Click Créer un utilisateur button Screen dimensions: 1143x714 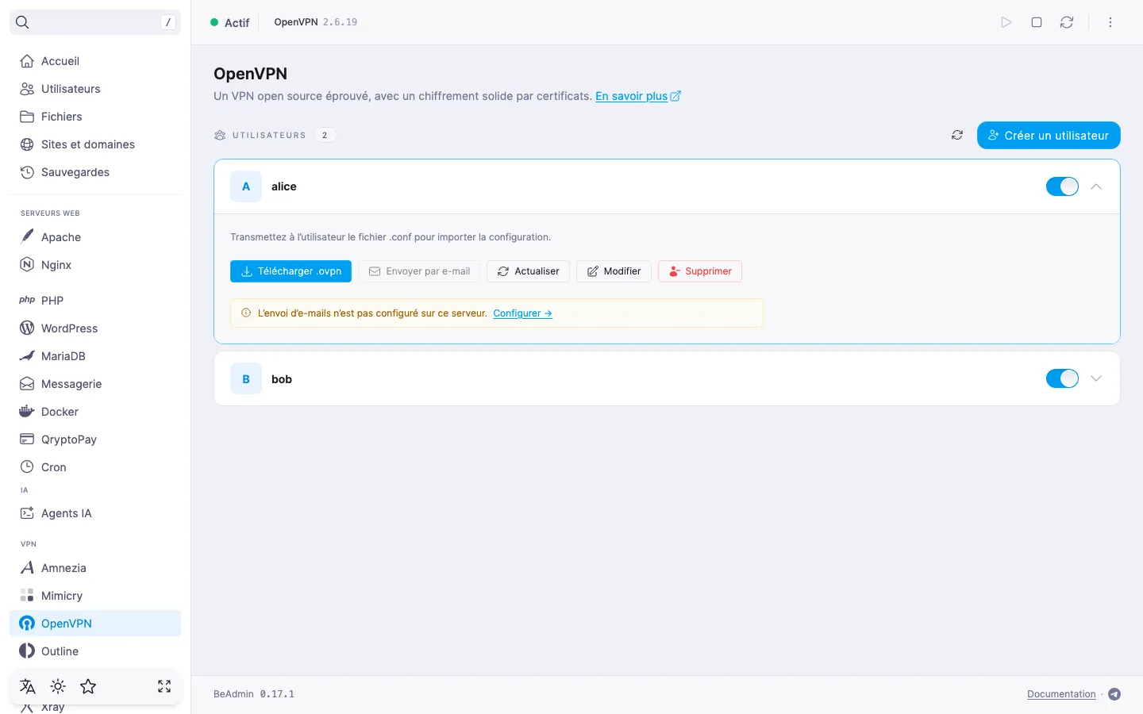tap(1049, 136)
